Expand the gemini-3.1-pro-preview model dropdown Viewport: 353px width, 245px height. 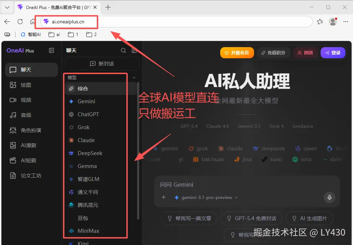[236, 197]
